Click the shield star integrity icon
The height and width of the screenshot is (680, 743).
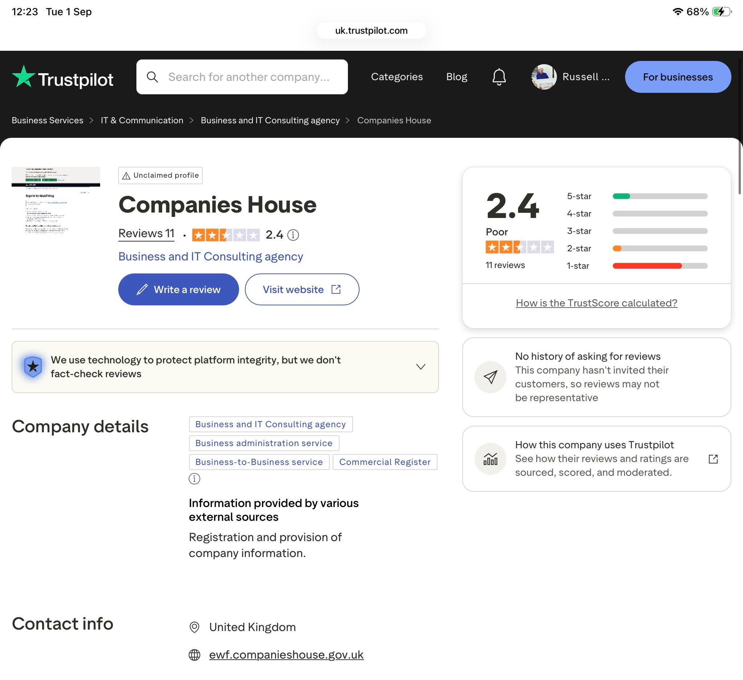click(x=33, y=367)
